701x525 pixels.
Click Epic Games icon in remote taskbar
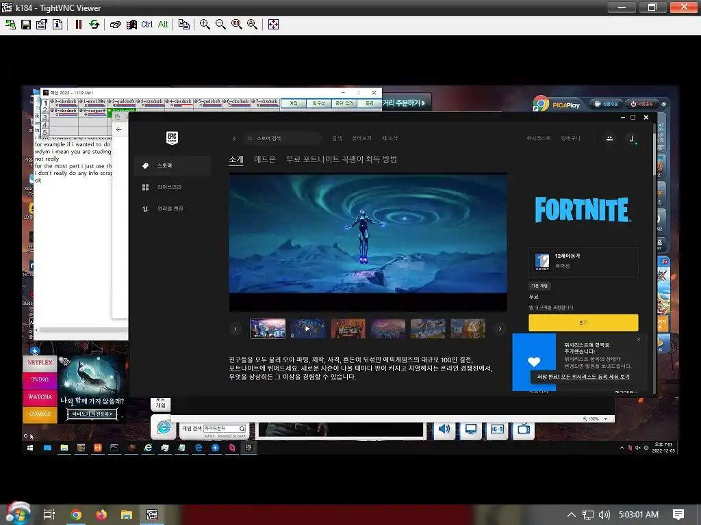[249, 448]
